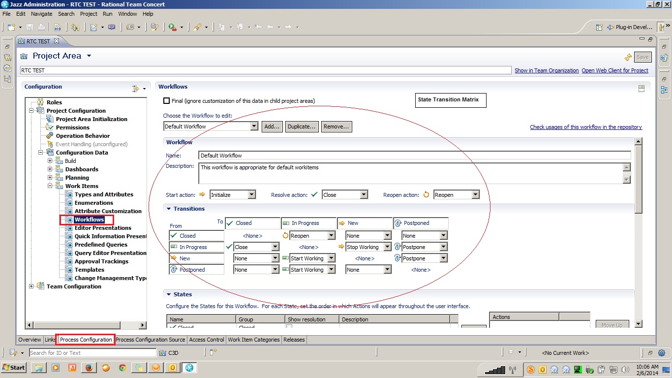Open the Project Area header dropdown arrow

point(89,56)
